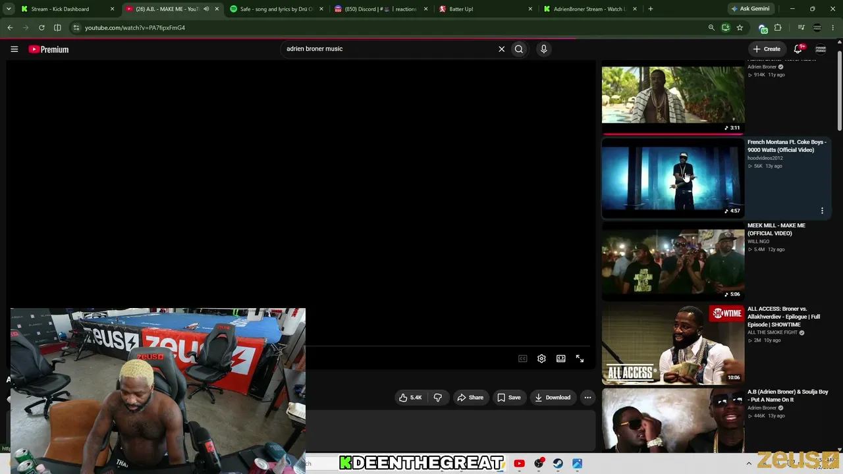Open ALL ACCESS: Broner vs. Allakhverdiev title
The height and width of the screenshot is (474, 843).
click(784, 317)
